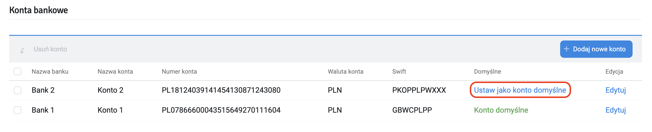Click the green Konto domyślne label
The image size is (652, 132).
pyautogui.click(x=501, y=110)
